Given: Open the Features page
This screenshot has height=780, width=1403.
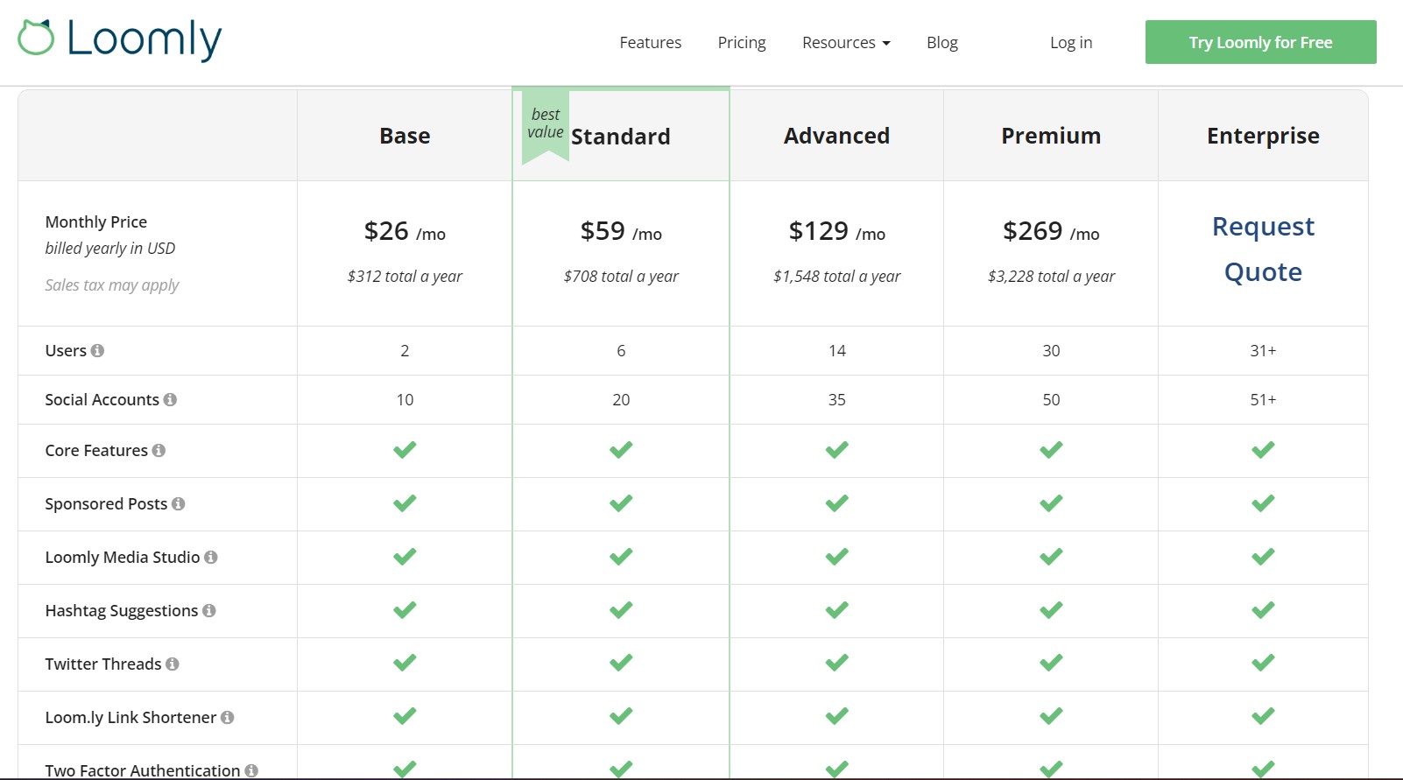Looking at the screenshot, I should (650, 43).
